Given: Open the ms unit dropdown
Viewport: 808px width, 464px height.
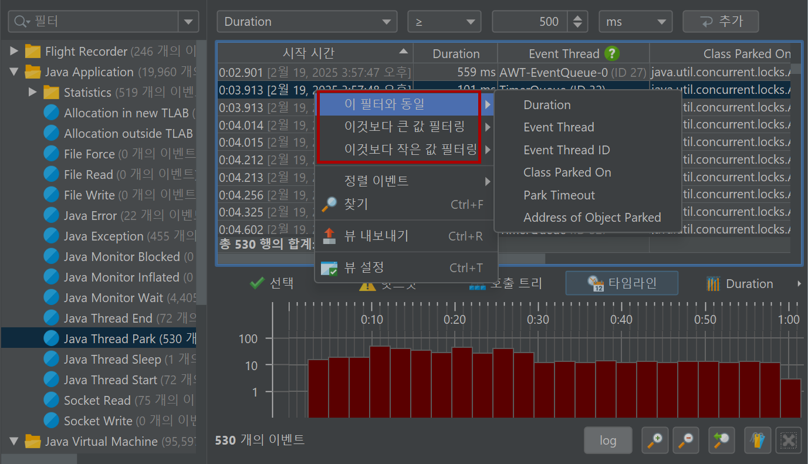Looking at the screenshot, I should click(x=635, y=22).
